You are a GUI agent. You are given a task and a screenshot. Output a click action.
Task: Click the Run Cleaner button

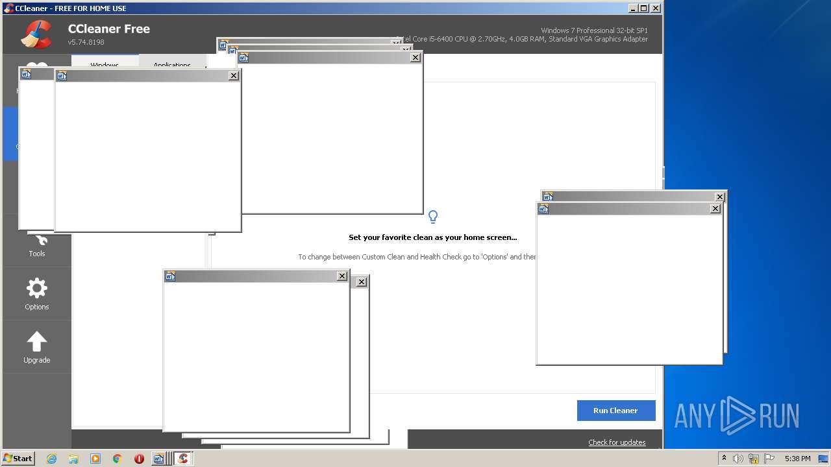616,411
